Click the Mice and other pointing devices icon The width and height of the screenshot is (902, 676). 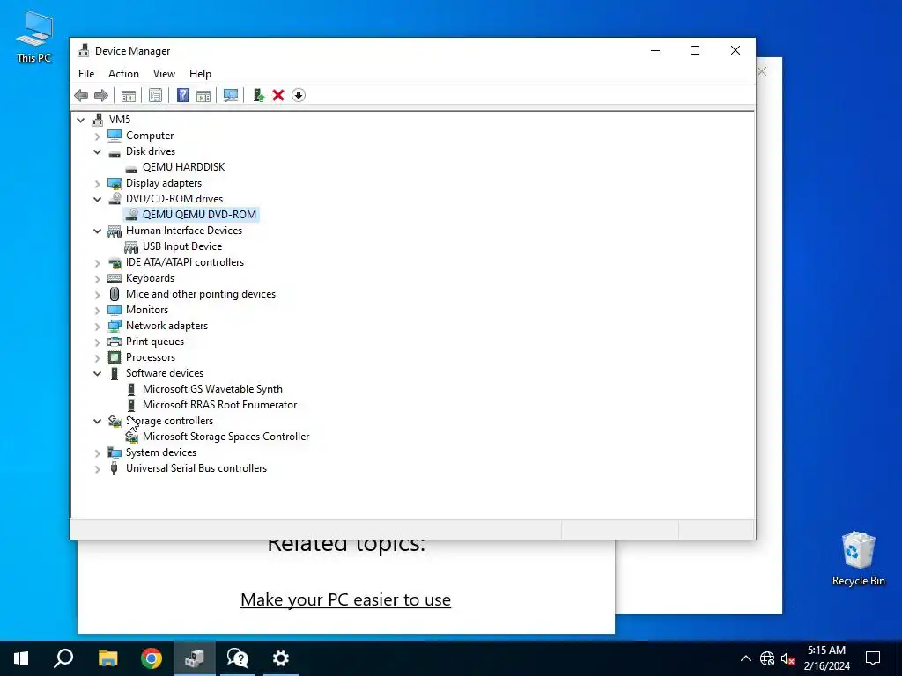click(115, 294)
